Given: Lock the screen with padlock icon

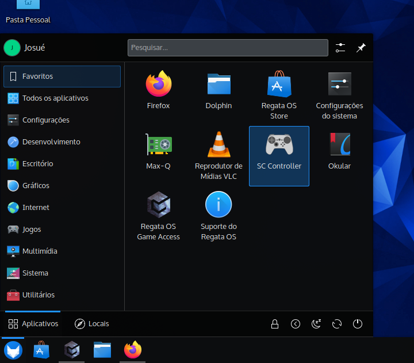Looking at the screenshot, I should click(275, 324).
